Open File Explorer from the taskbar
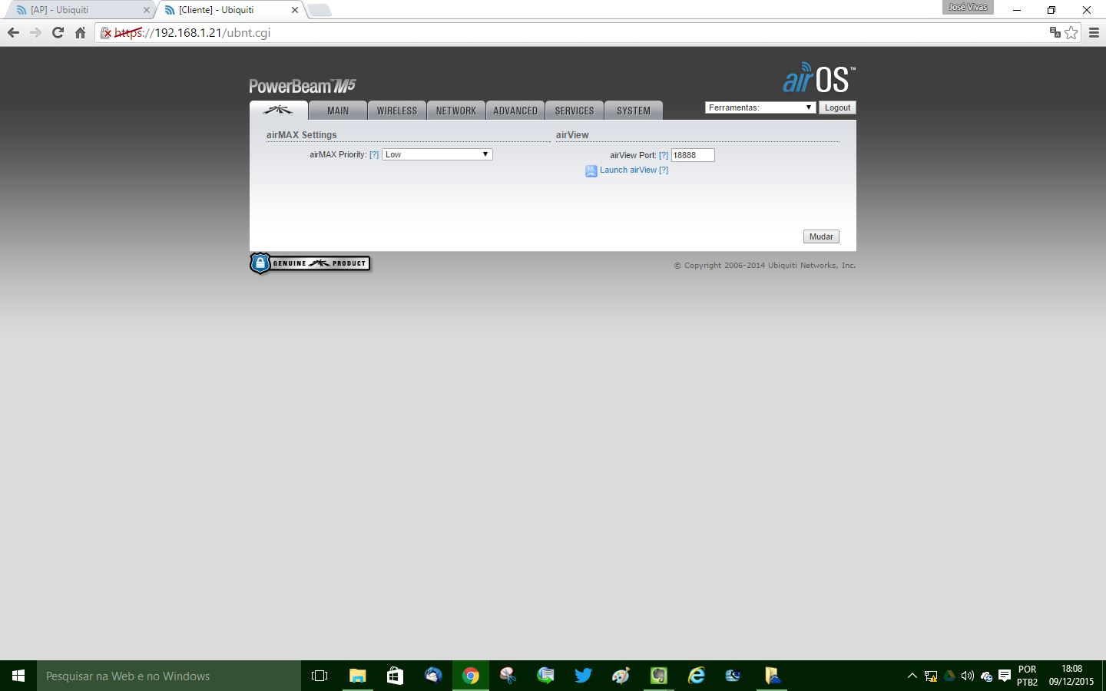 point(357,676)
